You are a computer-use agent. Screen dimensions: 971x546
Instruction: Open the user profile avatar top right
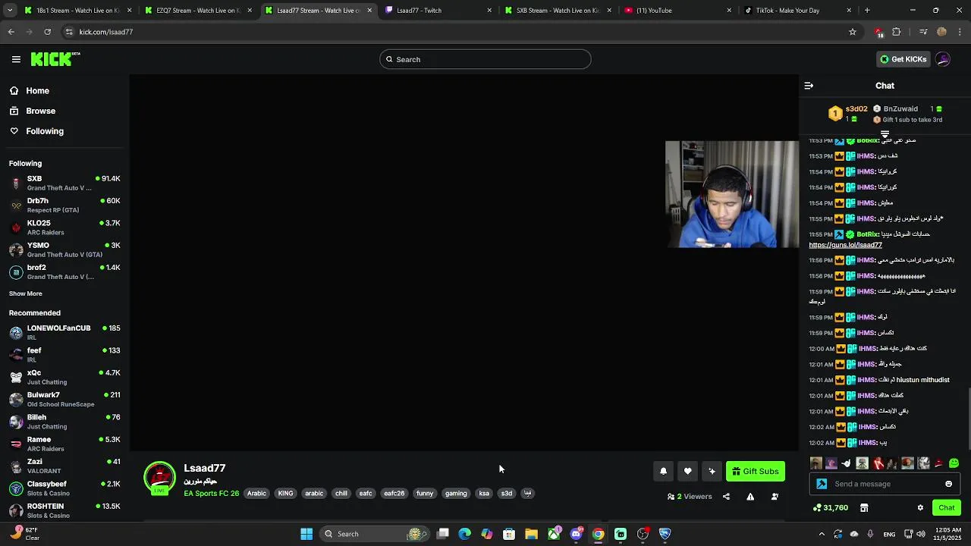(x=943, y=59)
